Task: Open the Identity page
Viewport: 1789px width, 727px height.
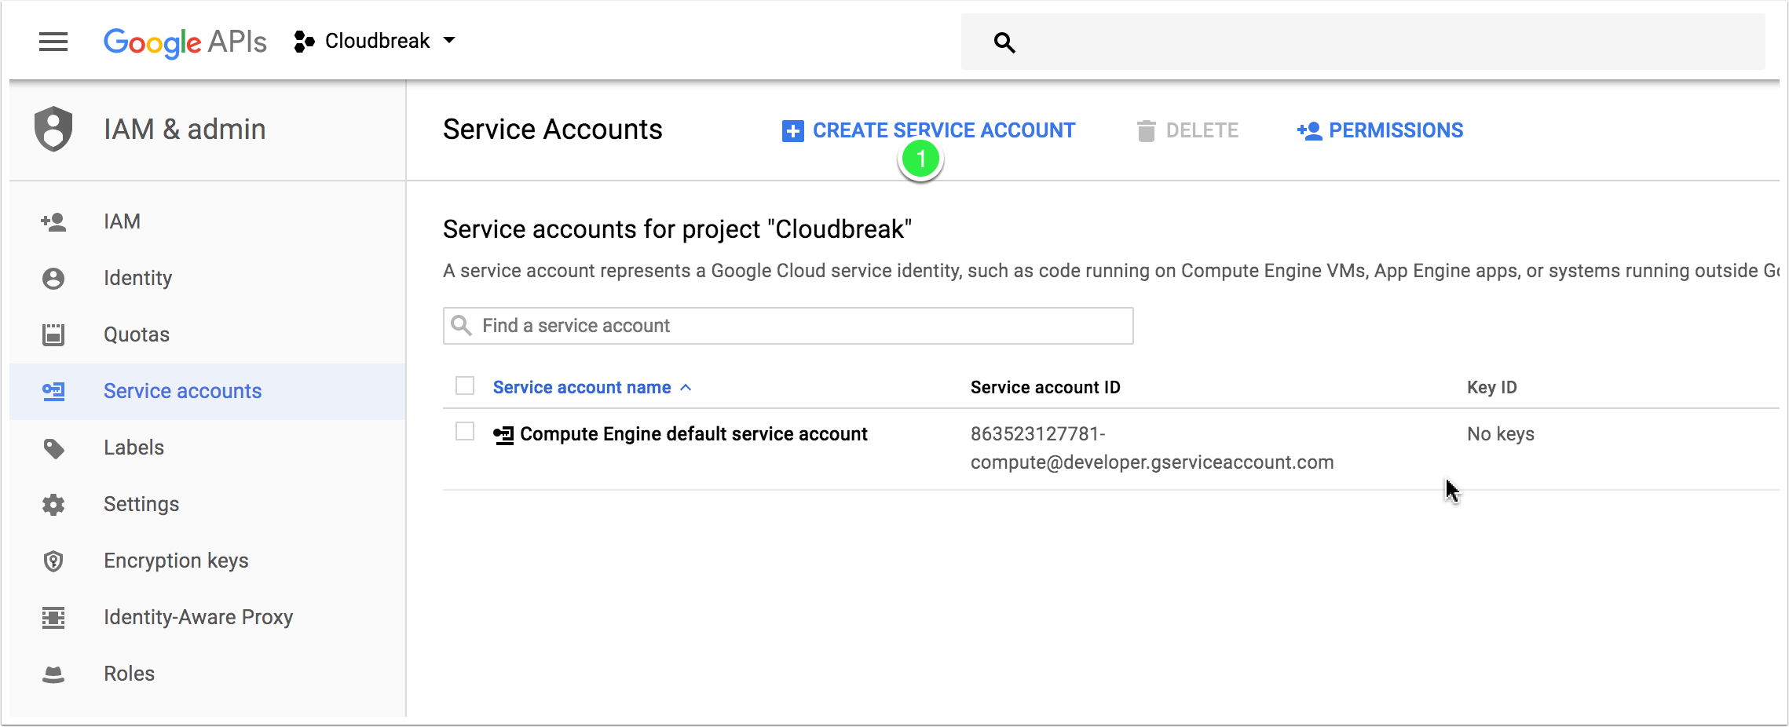Action: tap(137, 277)
